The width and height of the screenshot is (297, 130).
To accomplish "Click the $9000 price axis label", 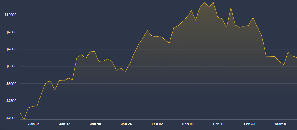I will click(11, 49).
